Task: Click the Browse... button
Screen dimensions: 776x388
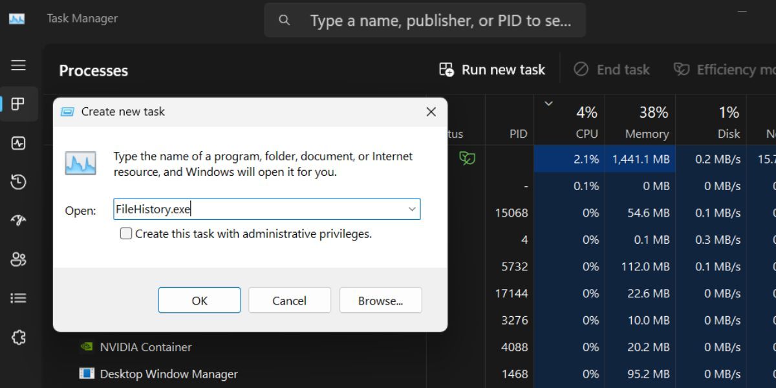Action: [380, 301]
